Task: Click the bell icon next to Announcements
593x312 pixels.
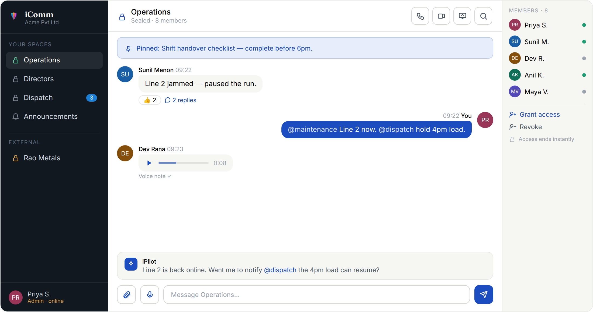Action: pyautogui.click(x=16, y=116)
